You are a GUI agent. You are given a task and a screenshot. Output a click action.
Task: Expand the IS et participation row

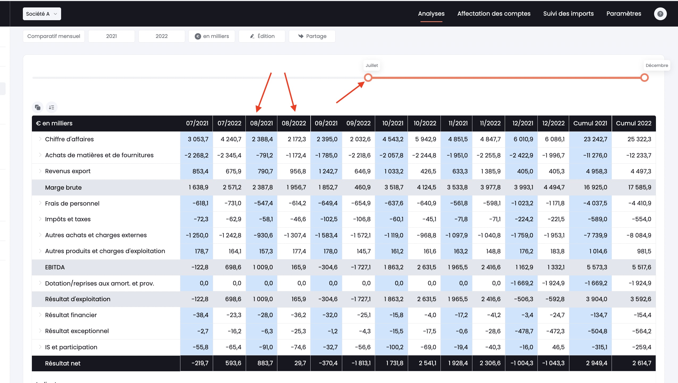coord(40,347)
